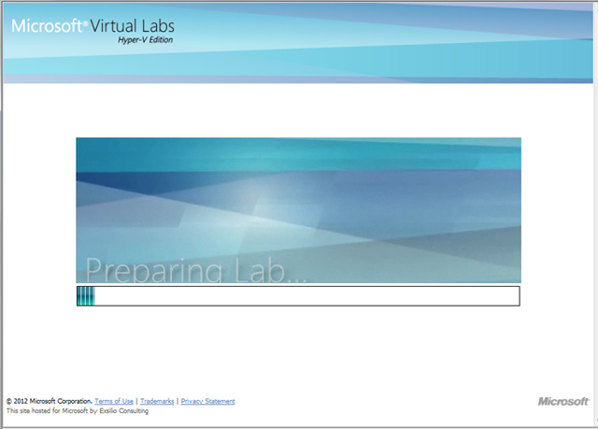Click the Preparing Lab progress bar

pos(298,296)
